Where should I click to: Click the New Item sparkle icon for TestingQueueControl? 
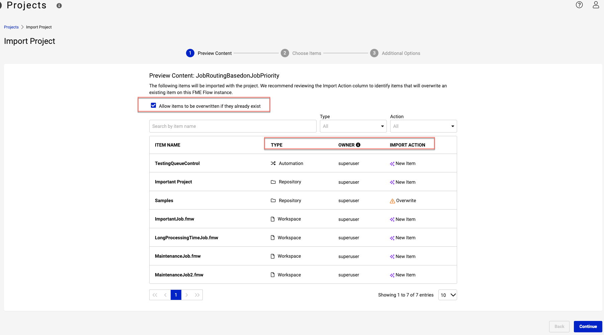pyautogui.click(x=392, y=164)
